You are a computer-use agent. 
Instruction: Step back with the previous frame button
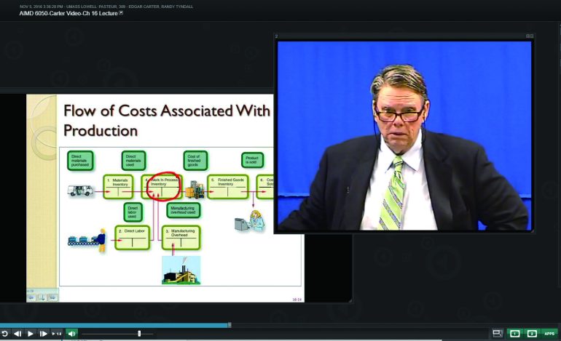pyautogui.click(x=17, y=334)
